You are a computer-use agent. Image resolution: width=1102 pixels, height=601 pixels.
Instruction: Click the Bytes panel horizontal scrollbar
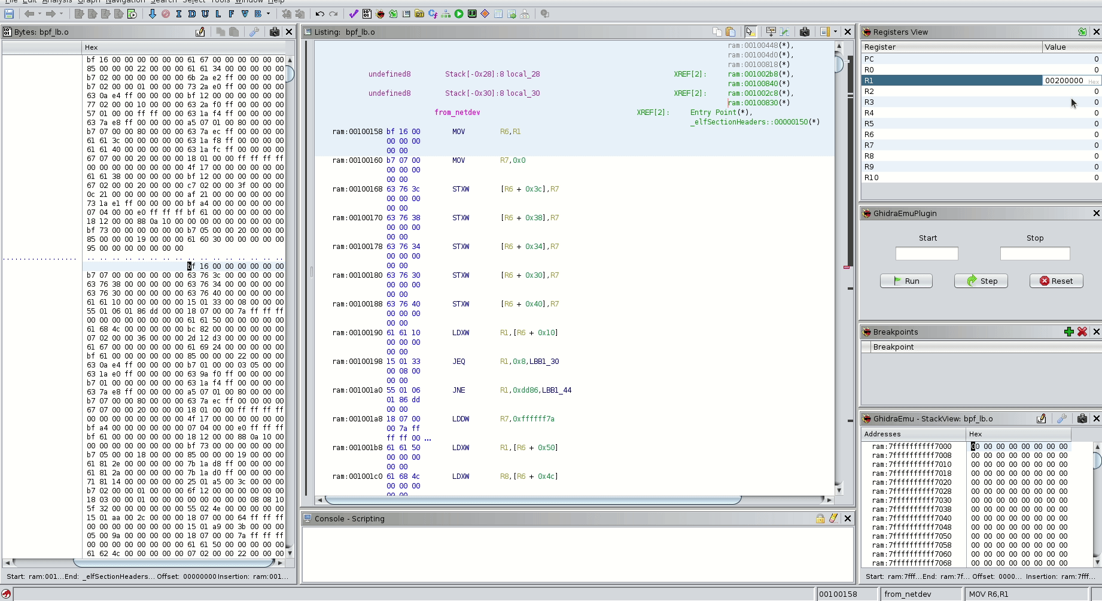[173, 563]
